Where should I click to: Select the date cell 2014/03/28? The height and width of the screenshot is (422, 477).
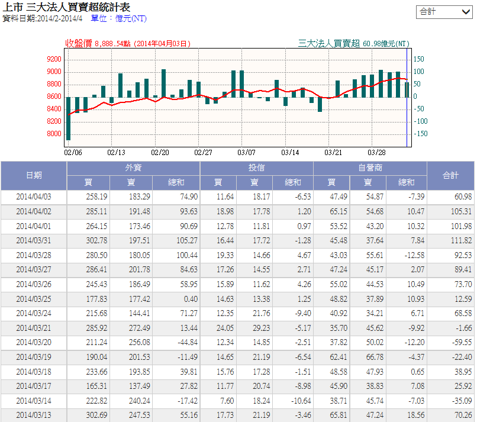34,255
